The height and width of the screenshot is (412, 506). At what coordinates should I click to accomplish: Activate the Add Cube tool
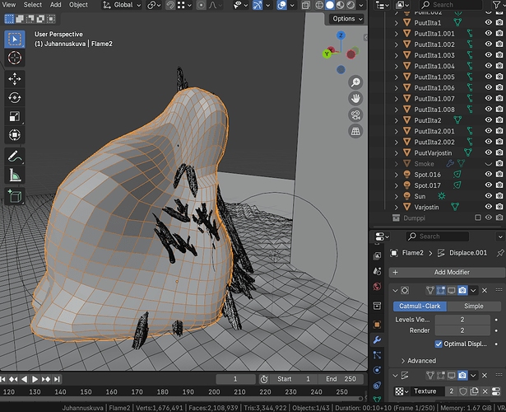pyautogui.click(x=15, y=196)
